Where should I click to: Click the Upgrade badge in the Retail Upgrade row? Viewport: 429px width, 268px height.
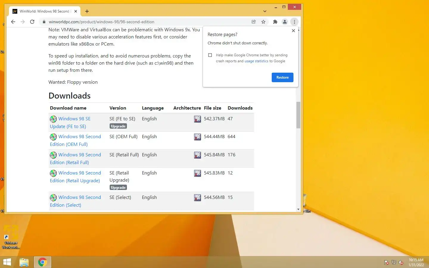[118, 188]
